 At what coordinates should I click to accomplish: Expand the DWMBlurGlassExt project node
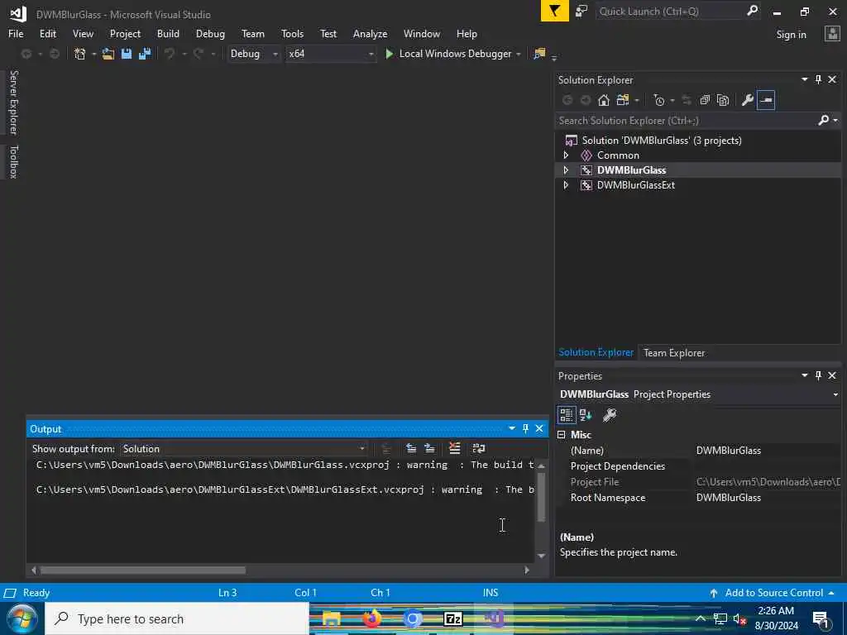(566, 185)
